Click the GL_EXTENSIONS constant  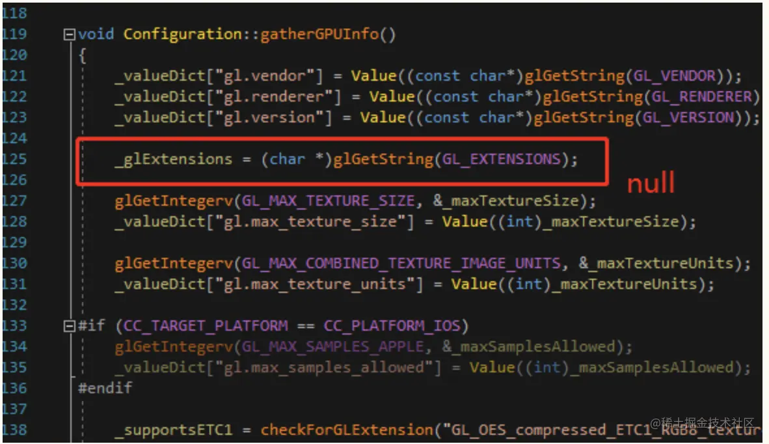501,159
